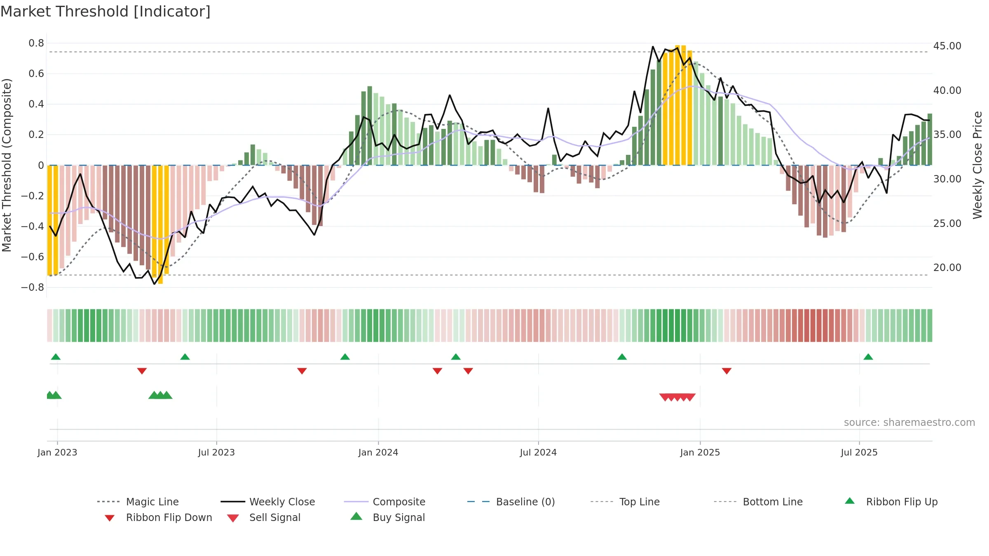989x556 pixels.
Task: Click the cluster of sell signal markers before Jan 2025
Action: (x=677, y=397)
